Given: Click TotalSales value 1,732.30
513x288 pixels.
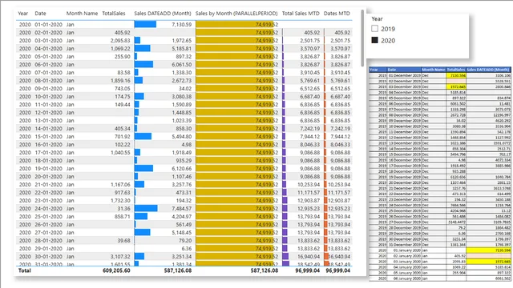Looking at the screenshot, I should click(x=120, y=201).
